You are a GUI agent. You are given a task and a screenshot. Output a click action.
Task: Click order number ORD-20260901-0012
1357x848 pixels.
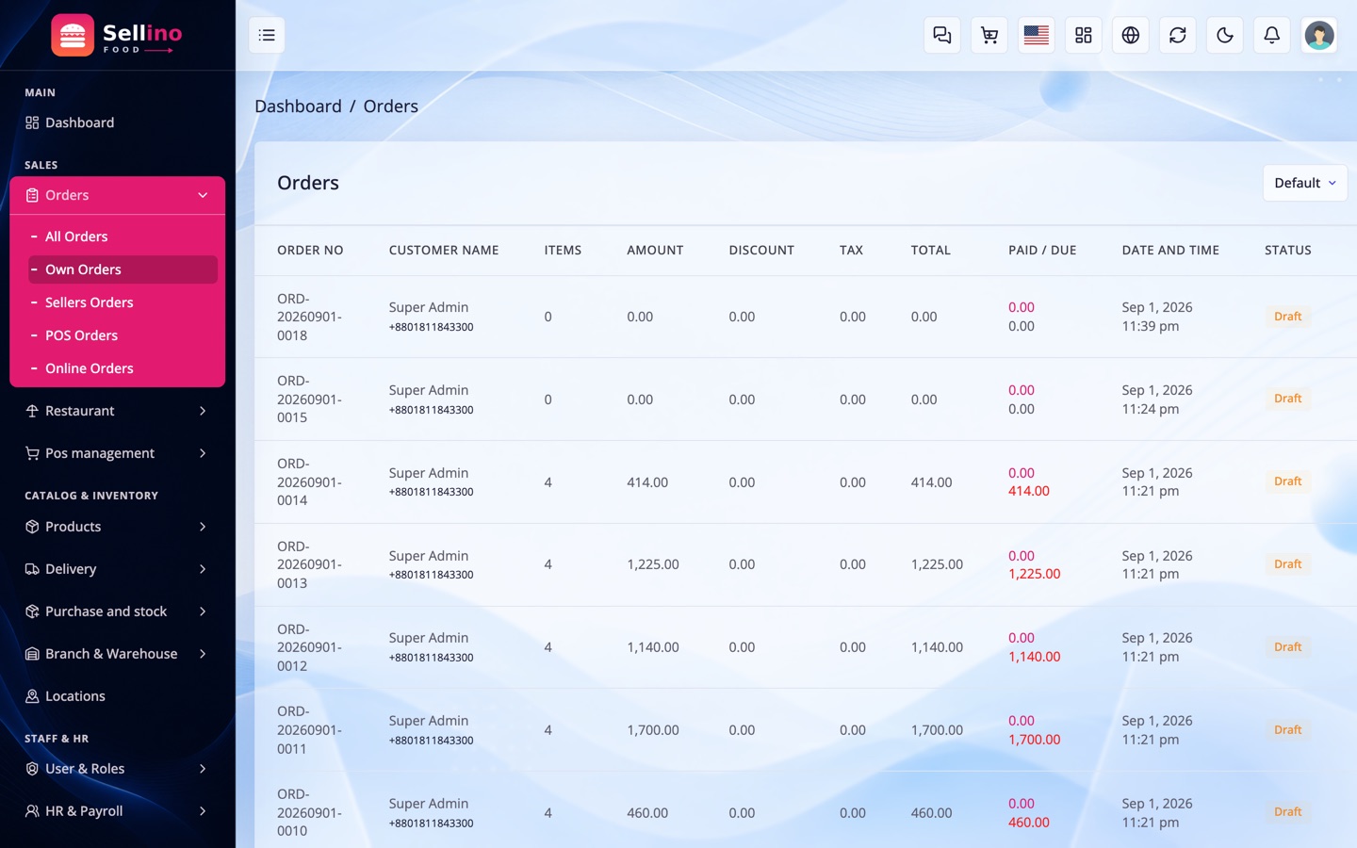click(x=309, y=647)
